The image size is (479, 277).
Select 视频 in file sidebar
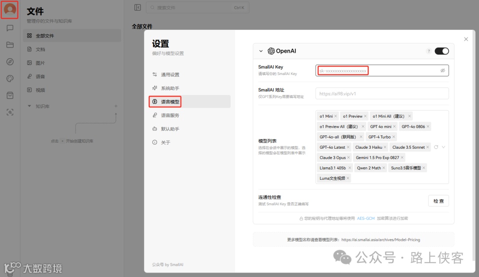(x=72, y=90)
